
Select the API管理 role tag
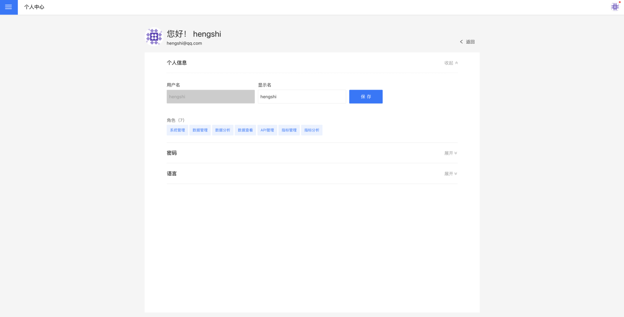click(267, 130)
